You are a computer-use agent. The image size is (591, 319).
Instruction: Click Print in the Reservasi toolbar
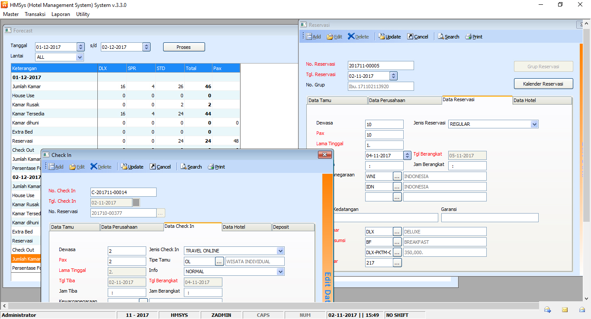click(474, 37)
